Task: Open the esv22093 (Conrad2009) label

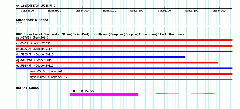Action: [x=33, y=43]
